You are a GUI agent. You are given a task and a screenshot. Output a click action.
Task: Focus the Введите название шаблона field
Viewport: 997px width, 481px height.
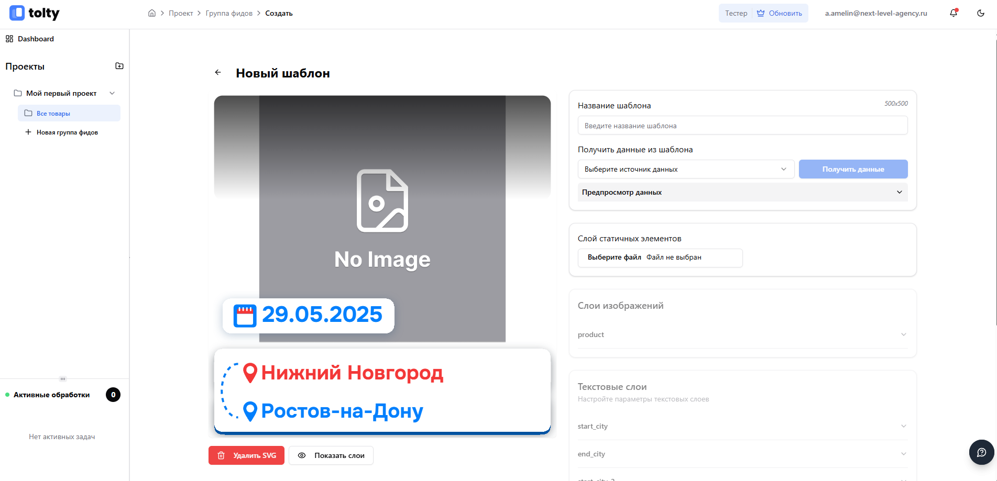pos(743,126)
